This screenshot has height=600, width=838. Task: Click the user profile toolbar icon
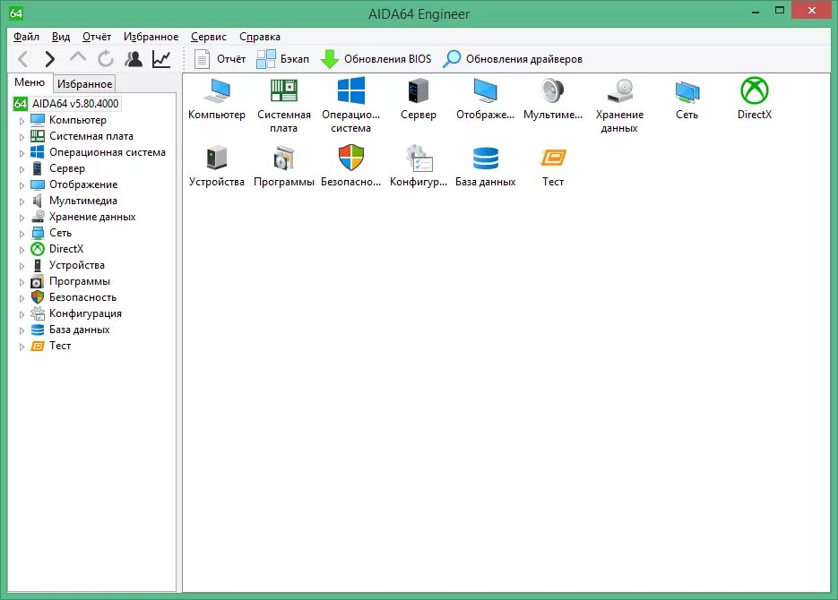pos(134,59)
